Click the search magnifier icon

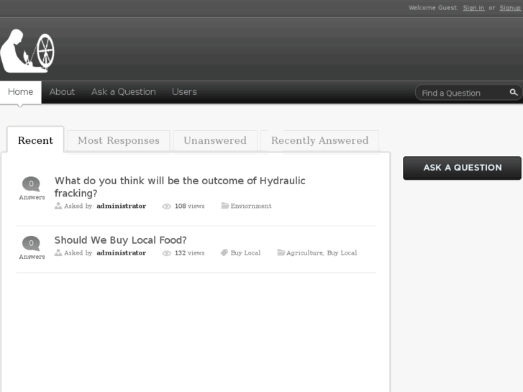pos(514,92)
